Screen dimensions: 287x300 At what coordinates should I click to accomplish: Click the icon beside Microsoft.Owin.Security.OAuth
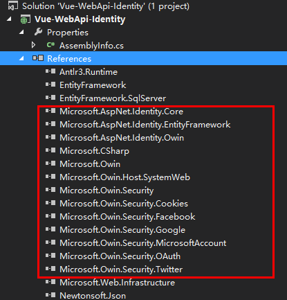[50, 256]
